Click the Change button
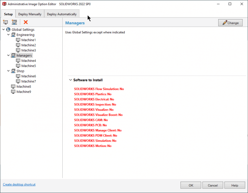 point(230,23)
